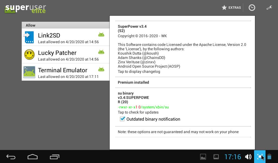Open the Lucky Patcher app entry

[66, 55]
